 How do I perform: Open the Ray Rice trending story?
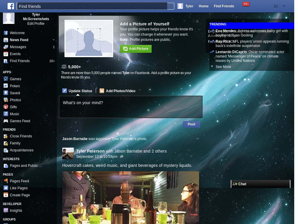(x=252, y=44)
